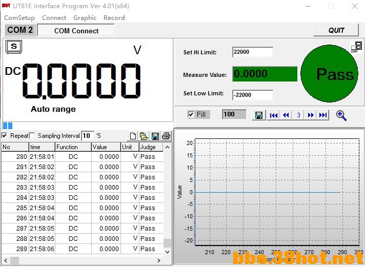
Task: Click the horizontal scrollbar right arrow
Action: (x=159, y=260)
